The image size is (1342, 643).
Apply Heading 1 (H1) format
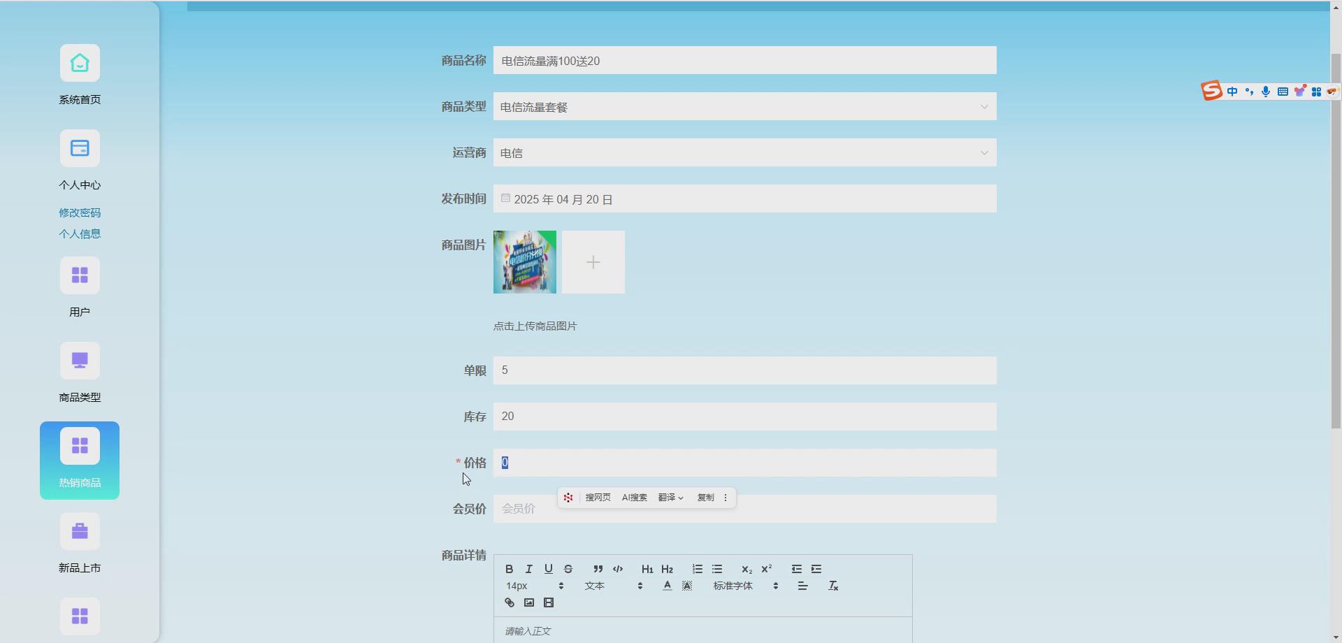647,569
